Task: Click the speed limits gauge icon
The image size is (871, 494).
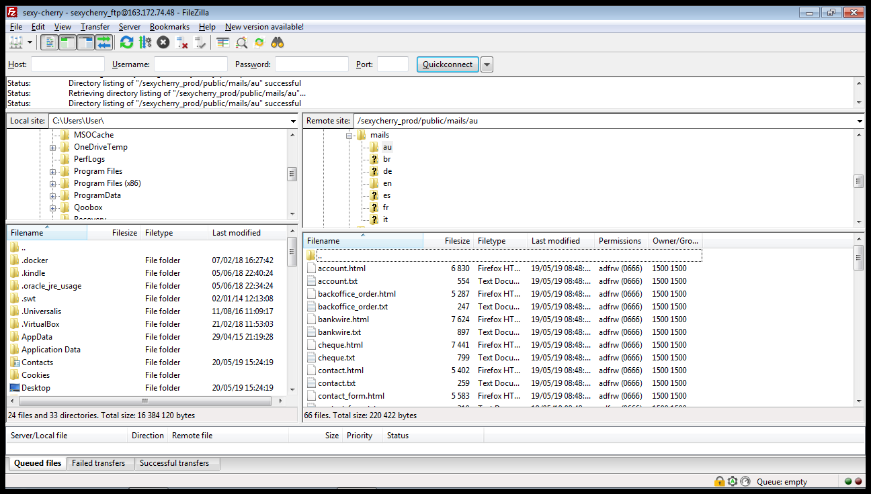Action: pos(745,481)
